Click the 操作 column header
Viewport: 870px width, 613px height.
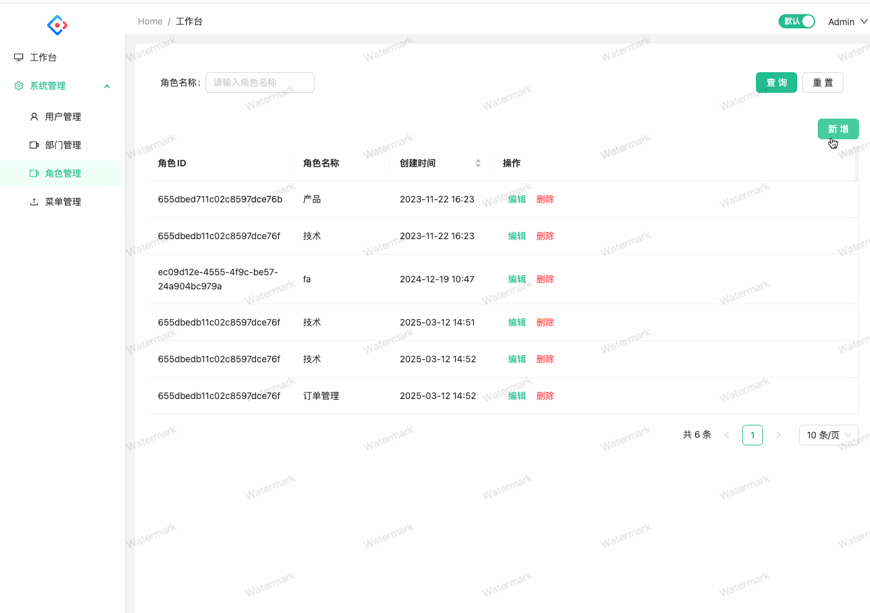pyautogui.click(x=512, y=163)
